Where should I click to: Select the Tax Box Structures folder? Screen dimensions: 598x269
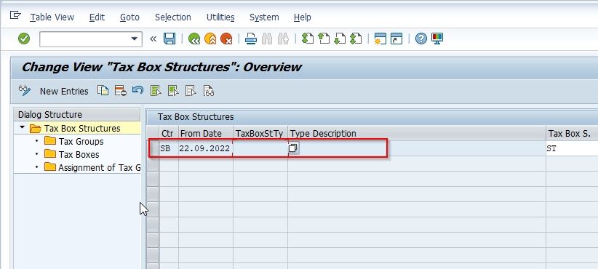pos(82,129)
